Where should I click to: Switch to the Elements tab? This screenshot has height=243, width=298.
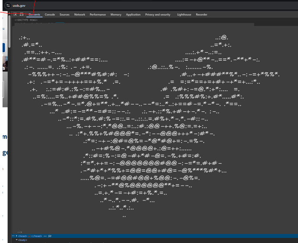click(x=34, y=14)
